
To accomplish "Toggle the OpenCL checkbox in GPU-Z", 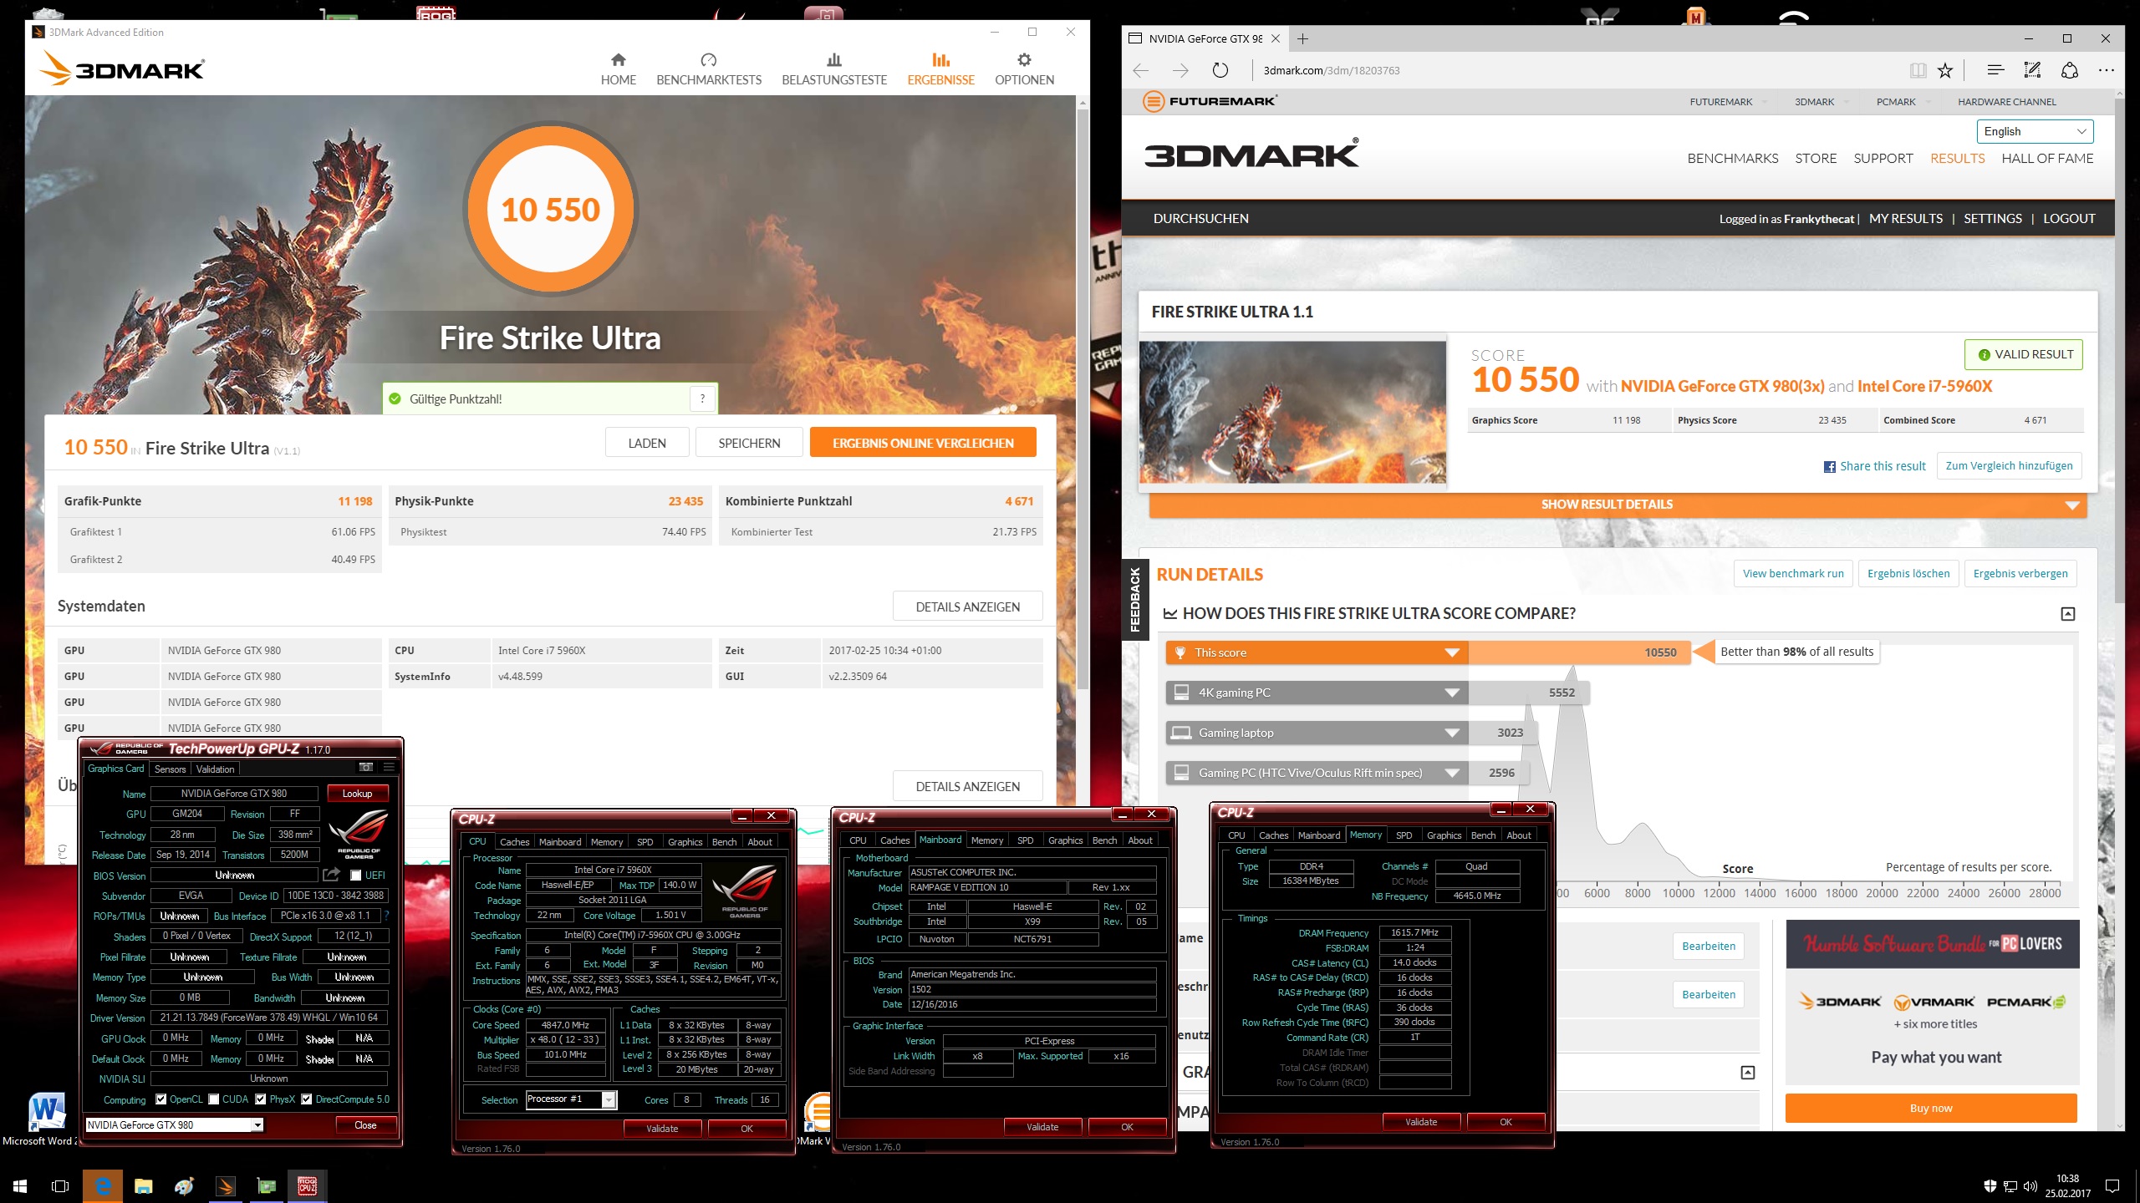I will (161, 1099).
